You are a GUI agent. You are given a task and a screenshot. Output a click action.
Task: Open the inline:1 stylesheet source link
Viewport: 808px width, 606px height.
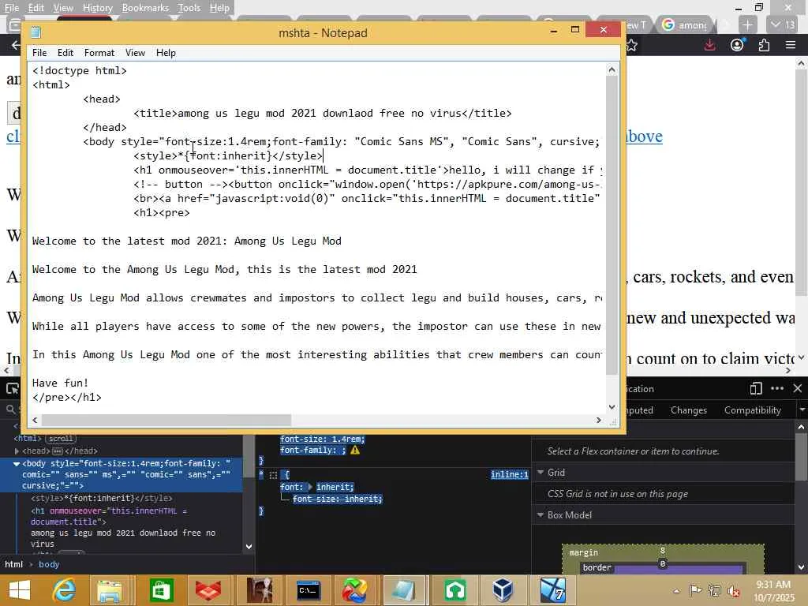pos(509,474)
